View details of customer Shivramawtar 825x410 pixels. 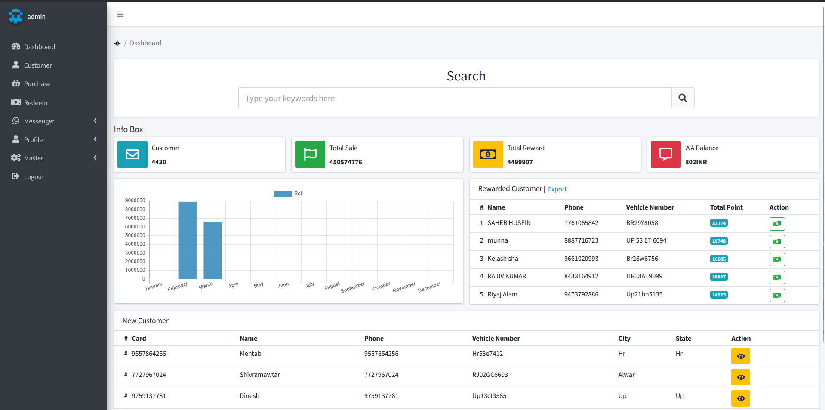(x=740, y=377)
